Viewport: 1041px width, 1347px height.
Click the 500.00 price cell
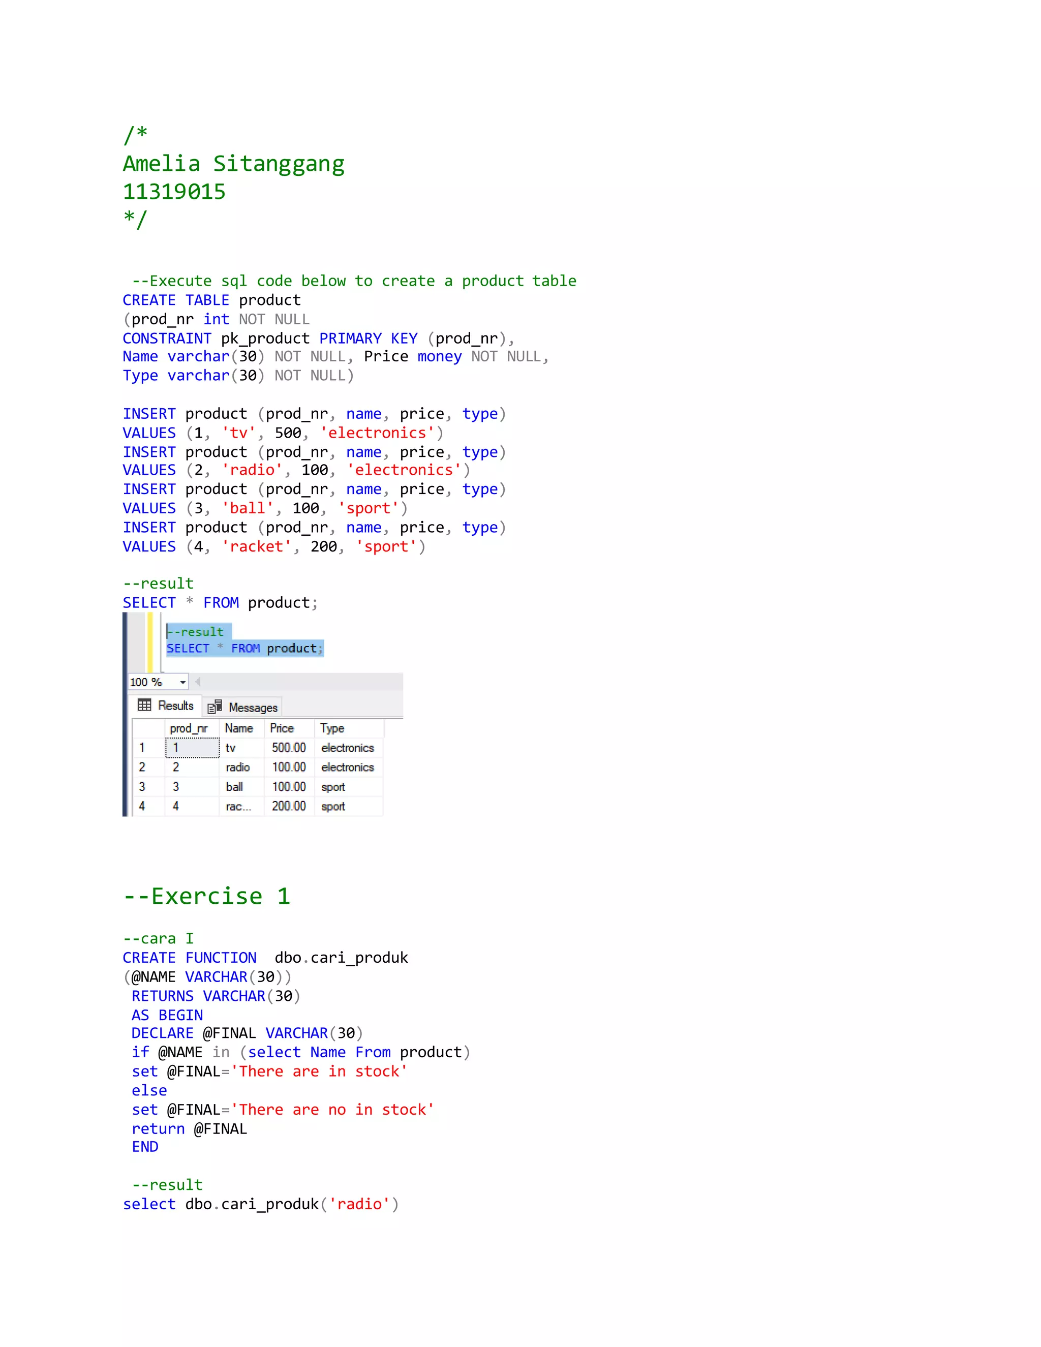point(289,748)
